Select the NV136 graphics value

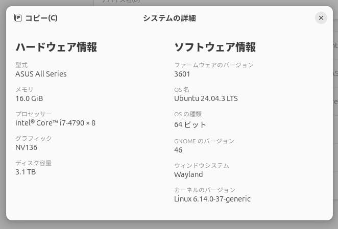[26, 147]
